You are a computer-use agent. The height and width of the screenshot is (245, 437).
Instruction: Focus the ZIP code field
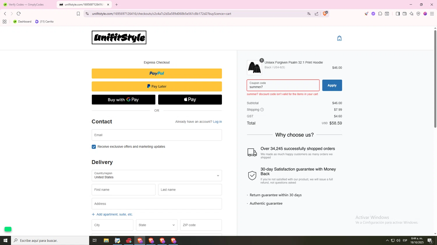click(x=201, y=225)
